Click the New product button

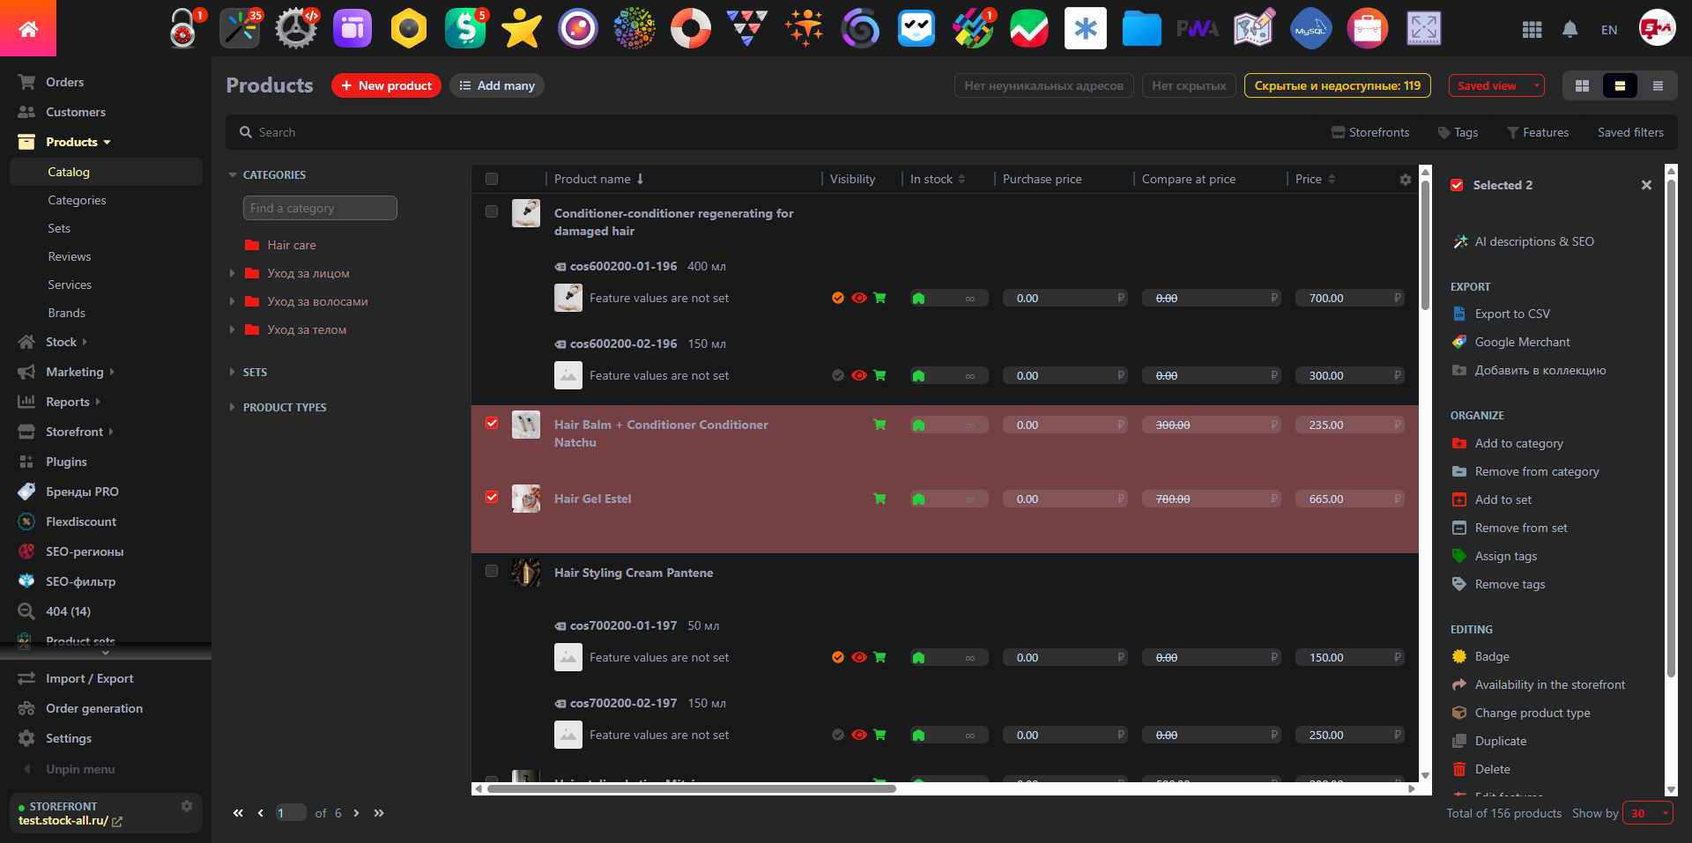(386, 85)
